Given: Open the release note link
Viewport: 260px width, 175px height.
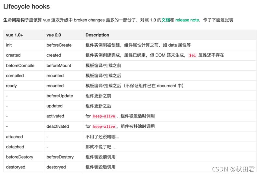Looking at the screenshot, I should pos(187,20).
